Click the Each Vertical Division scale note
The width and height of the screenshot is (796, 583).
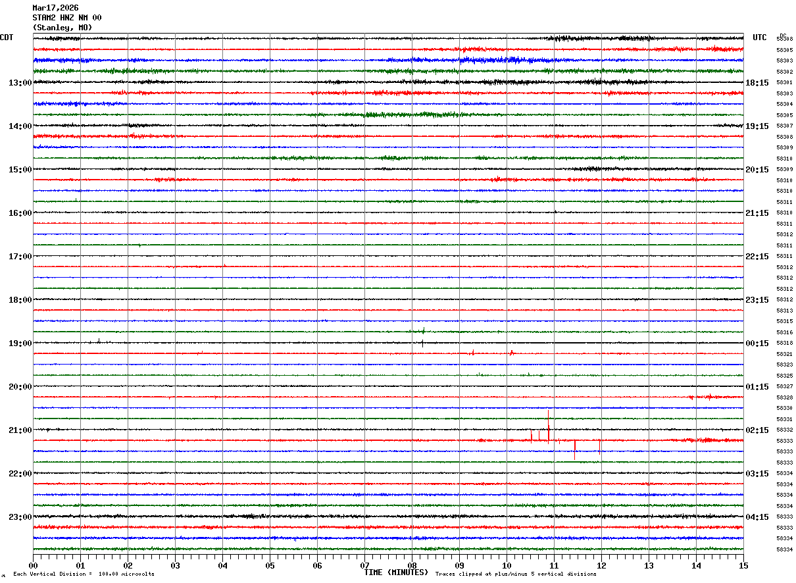(x=84, y=574)
